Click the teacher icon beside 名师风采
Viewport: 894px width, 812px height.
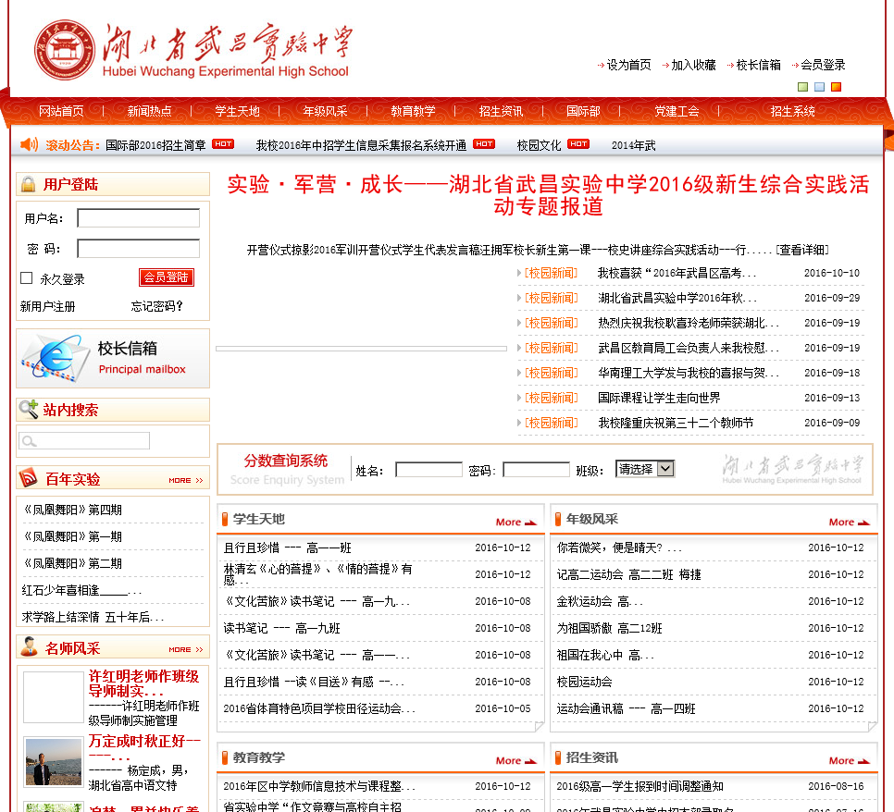click(29, 646)
